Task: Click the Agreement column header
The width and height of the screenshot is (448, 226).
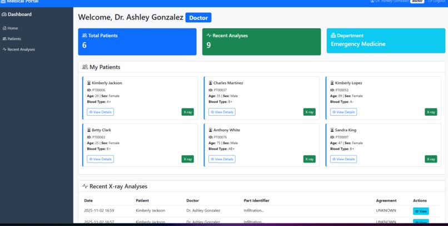Action: pos(386,200)
